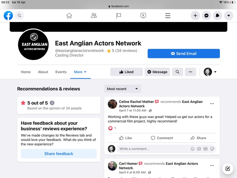Click Comment on Celine's review
The height and width of the screenshot is (178, 237).
[162, 138]
